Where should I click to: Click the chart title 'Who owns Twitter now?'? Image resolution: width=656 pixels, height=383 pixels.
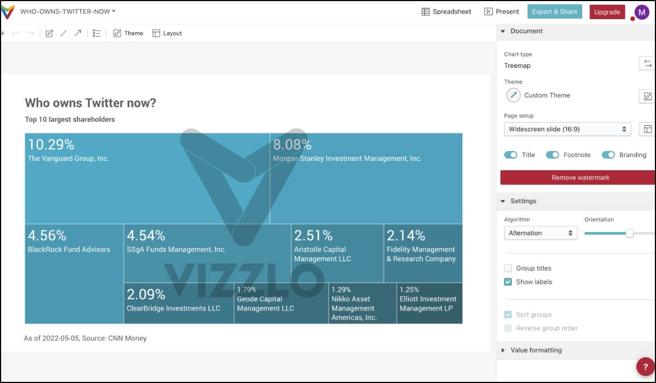90,103
